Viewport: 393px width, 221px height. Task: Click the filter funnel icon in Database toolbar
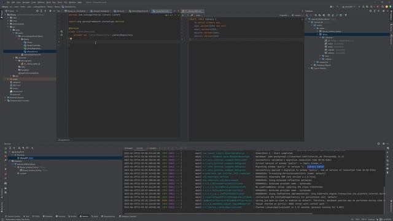346,15
